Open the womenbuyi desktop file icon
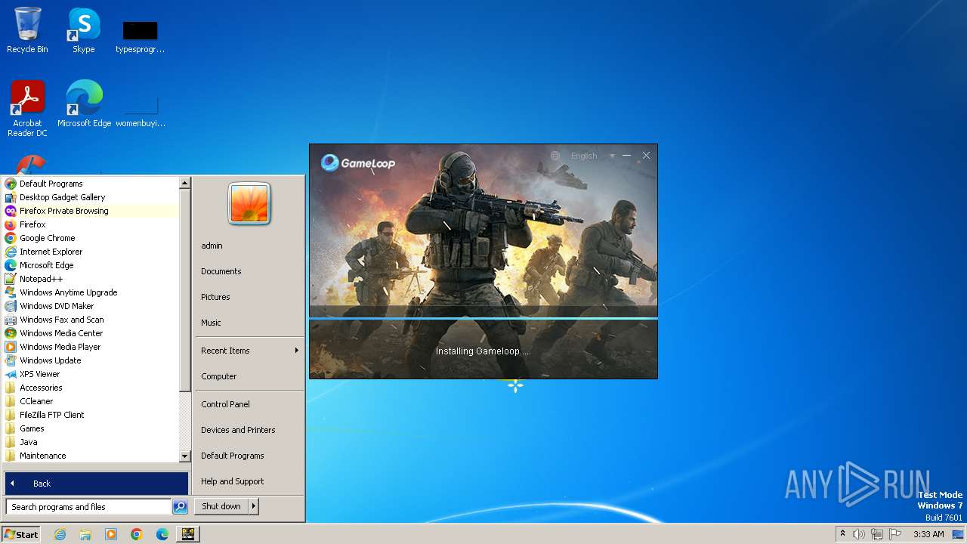The image size is (967, 544). coord(140,111)
